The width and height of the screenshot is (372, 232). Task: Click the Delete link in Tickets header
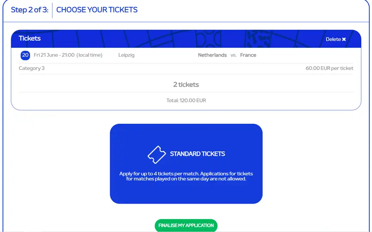pyautogui.click(x=335, y=40)
